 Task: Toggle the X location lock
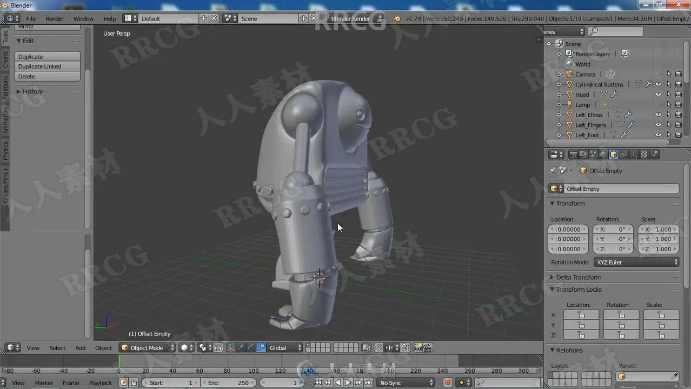click(x=581, y=315)
